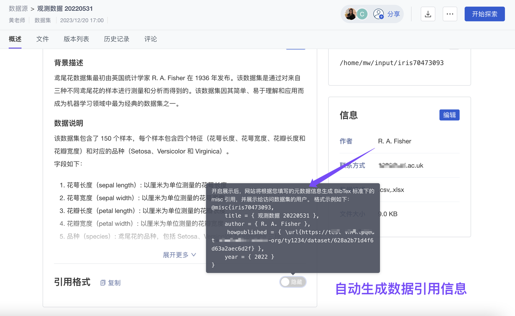Click list item 花瓣宽度 (petal width)
515x316 pixels.
141,224
